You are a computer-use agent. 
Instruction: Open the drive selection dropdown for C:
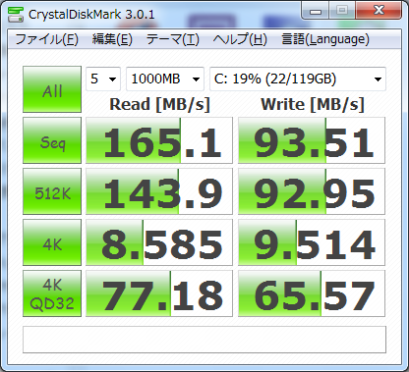click(x=298, y=79)
